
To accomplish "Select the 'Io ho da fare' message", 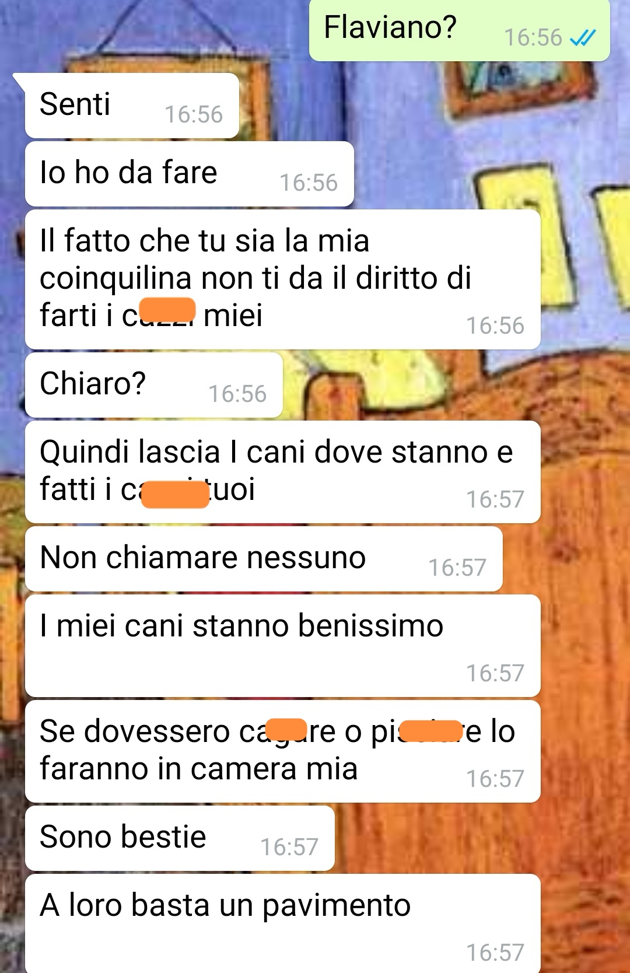I will click(x=190, y=174).
